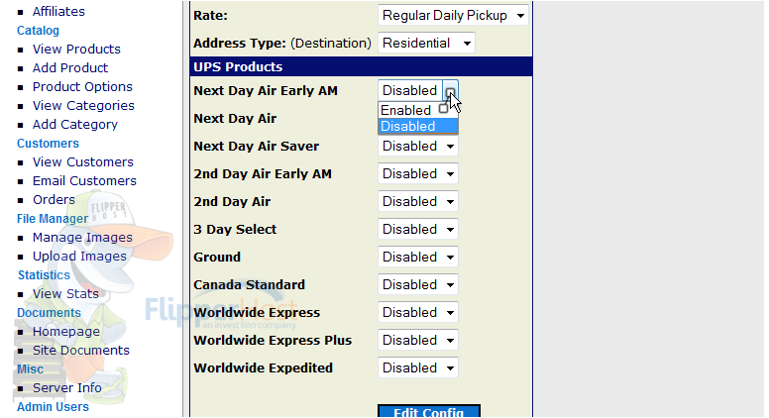Click the Ground label text
The width and height of the screenshot is (769, 418).
[x=217, y=257]
